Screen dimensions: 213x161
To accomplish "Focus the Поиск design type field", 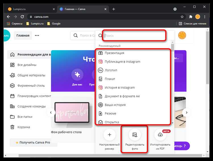I will click(x=135, y=36).
